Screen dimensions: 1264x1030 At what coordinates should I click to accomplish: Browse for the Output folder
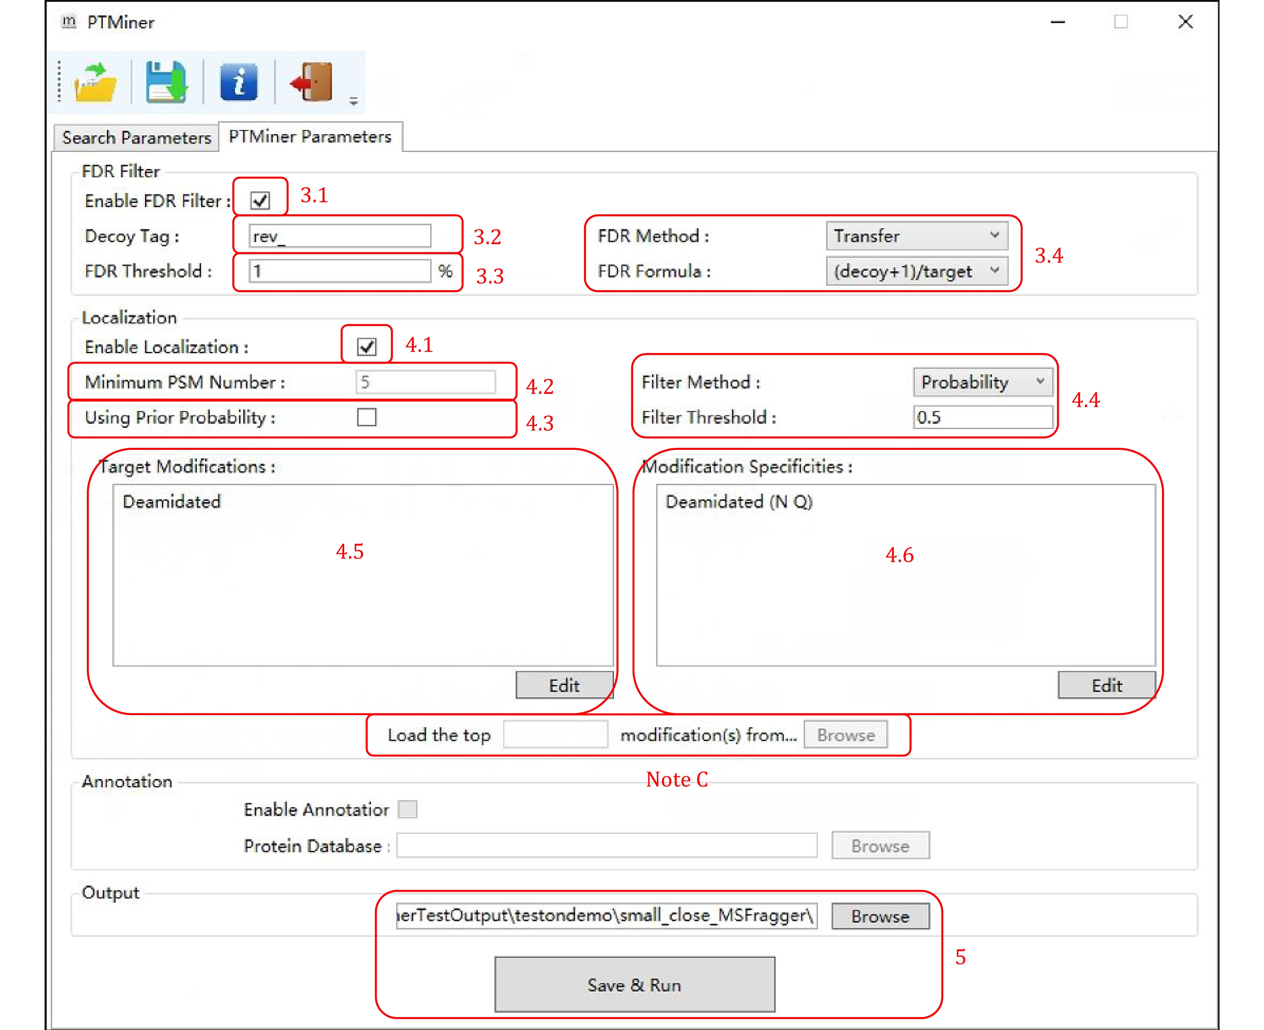pos(881,916)
